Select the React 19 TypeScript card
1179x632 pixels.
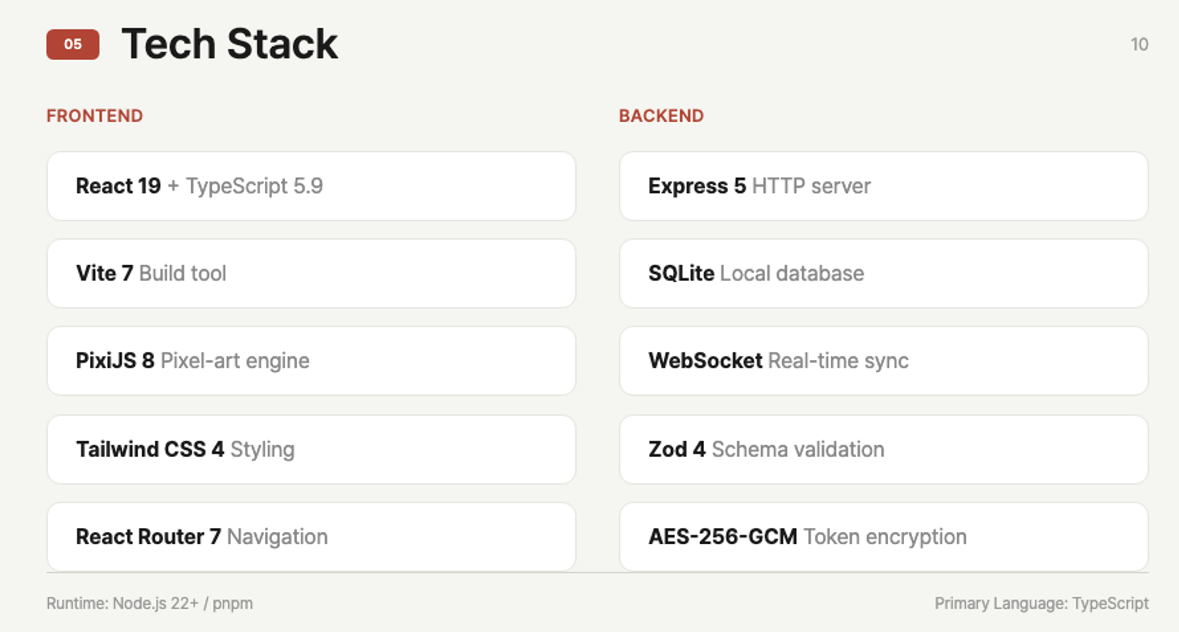pyautogui.click(x=311, y=186)
